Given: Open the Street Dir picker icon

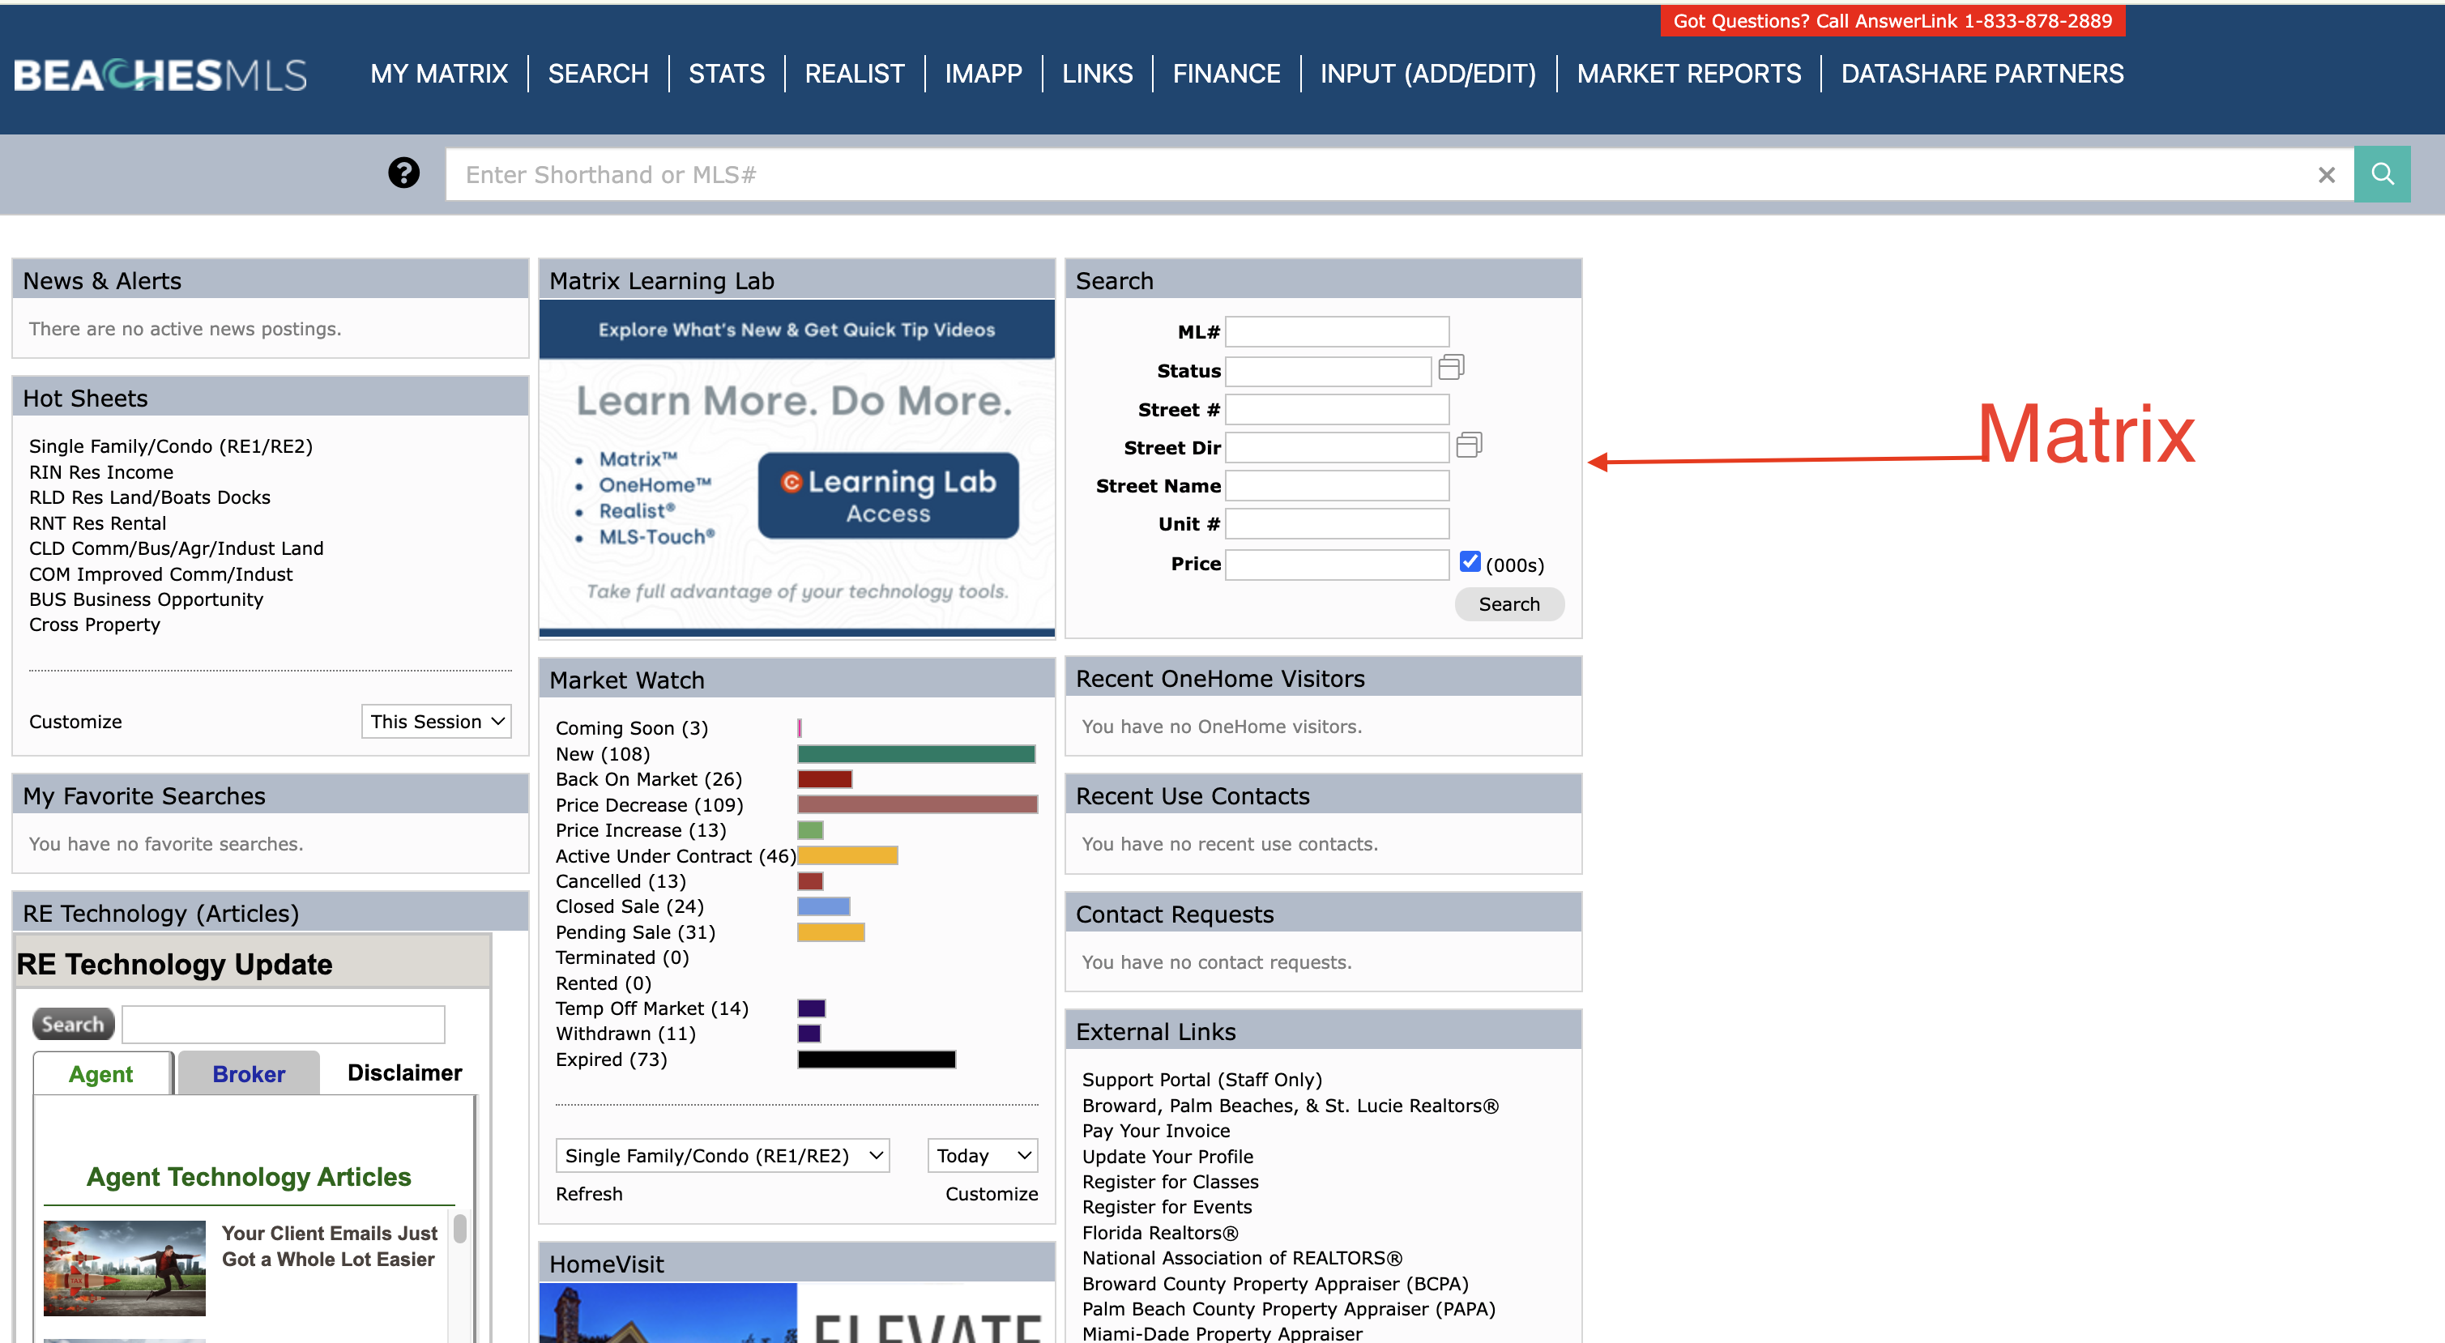Looking at the screenshot, I should (1470, 444).
